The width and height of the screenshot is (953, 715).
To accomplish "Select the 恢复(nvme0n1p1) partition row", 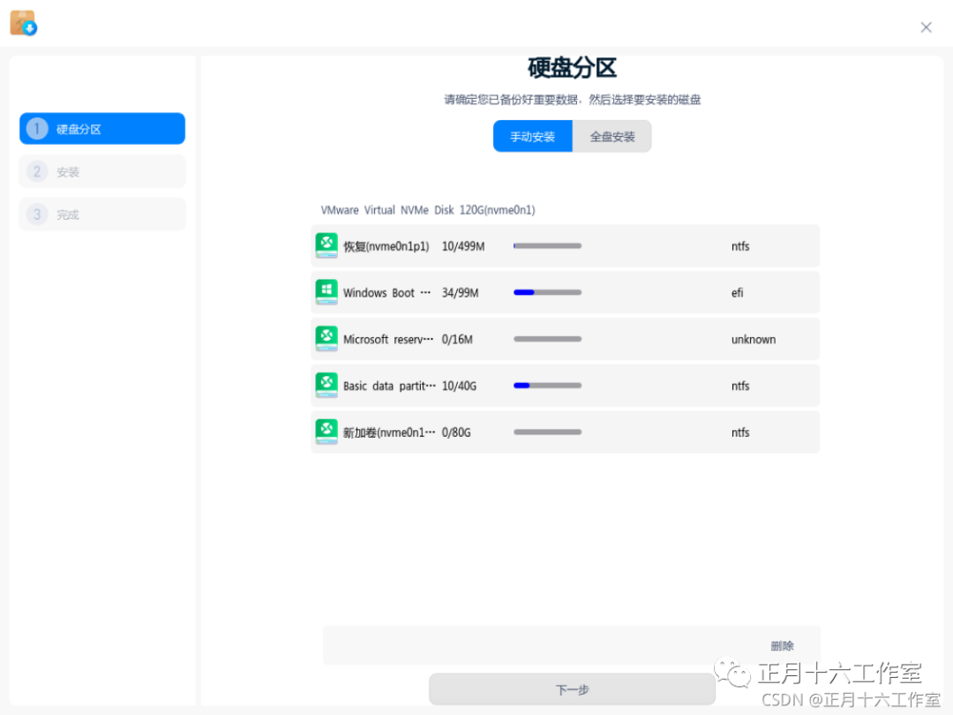I will (565, 245).
